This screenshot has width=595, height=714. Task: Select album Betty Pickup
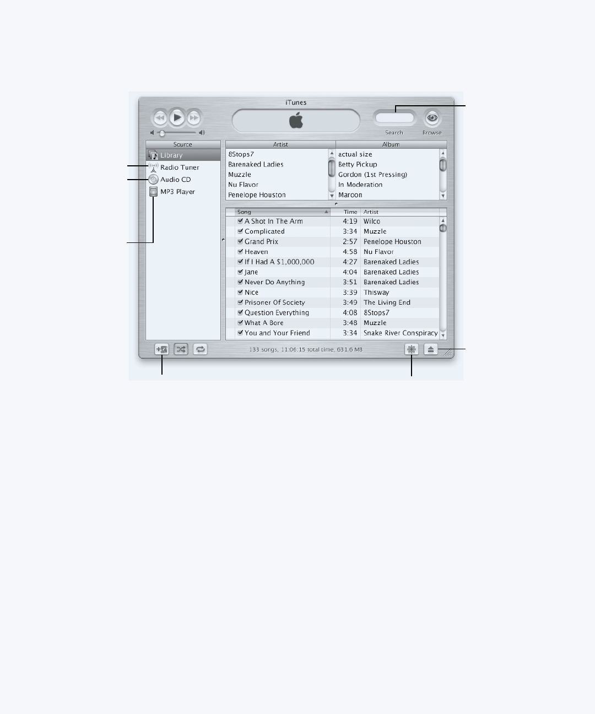click(x=388, y=164)
